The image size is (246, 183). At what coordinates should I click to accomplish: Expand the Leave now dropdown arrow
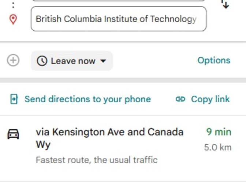click(103, 61)
